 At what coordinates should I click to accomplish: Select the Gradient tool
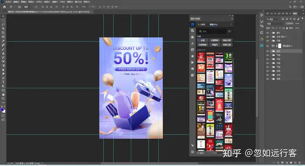pos(3,65)
